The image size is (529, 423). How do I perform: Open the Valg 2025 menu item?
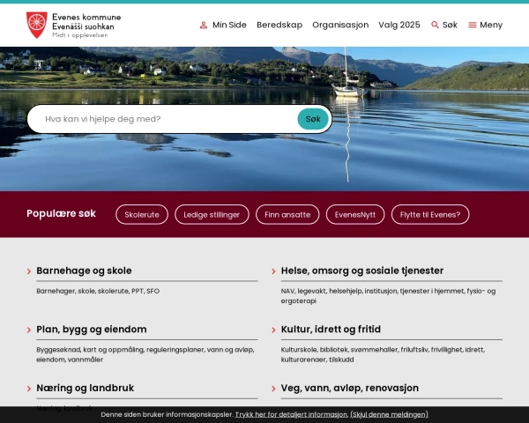click(399, 25)
